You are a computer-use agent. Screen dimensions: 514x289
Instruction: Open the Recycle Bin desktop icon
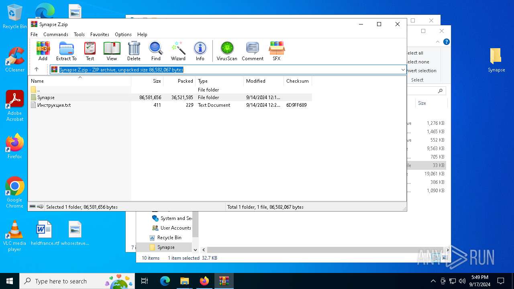pos(15,16)
